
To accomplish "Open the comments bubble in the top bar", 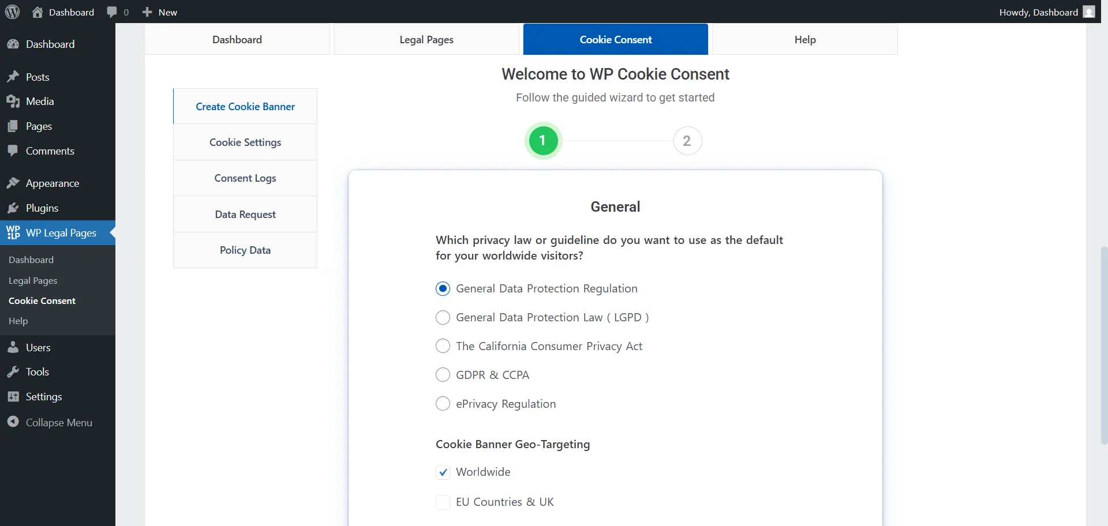I will (x=114, y=12).
